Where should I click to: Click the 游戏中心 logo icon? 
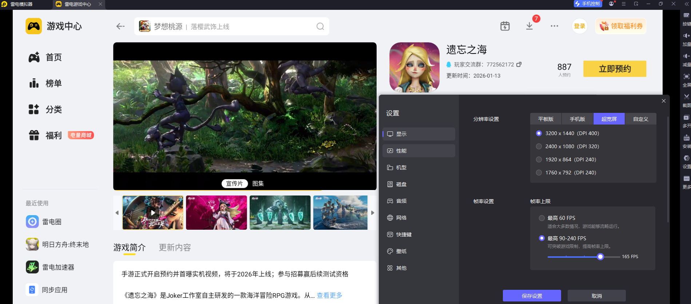point(34,26)
